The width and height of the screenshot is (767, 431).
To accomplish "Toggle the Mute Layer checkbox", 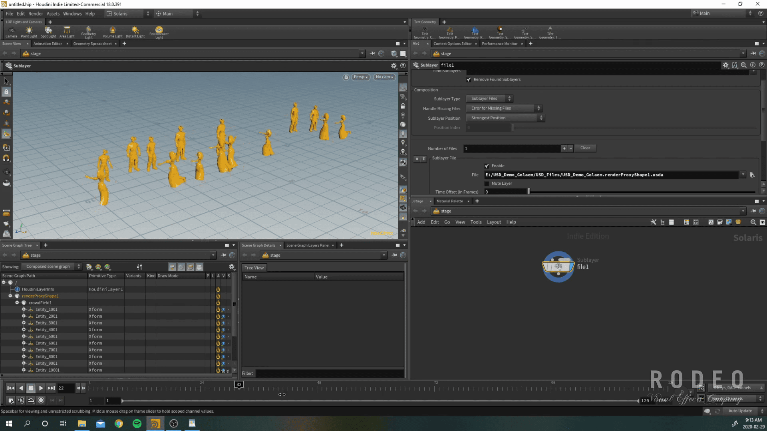I will click(487, 184).
